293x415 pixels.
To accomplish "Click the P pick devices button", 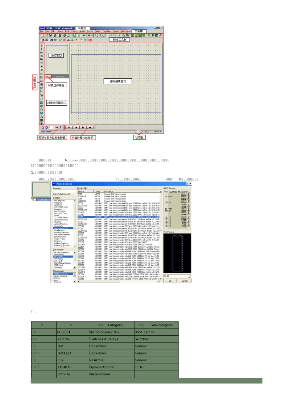I will coord(46,77).
